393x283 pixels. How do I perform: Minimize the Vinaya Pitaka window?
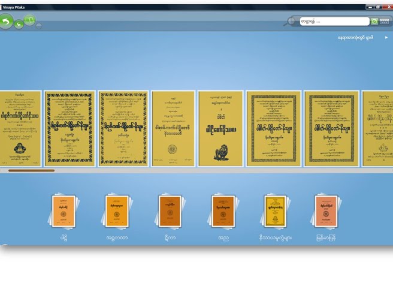click(x=370, y=7)
